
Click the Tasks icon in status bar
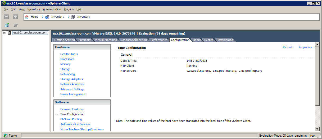pyautogui.click(x=6, y=136)
